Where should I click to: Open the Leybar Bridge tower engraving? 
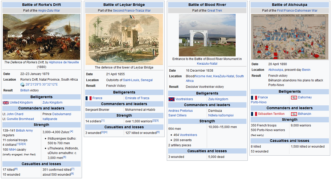[124, 39]
